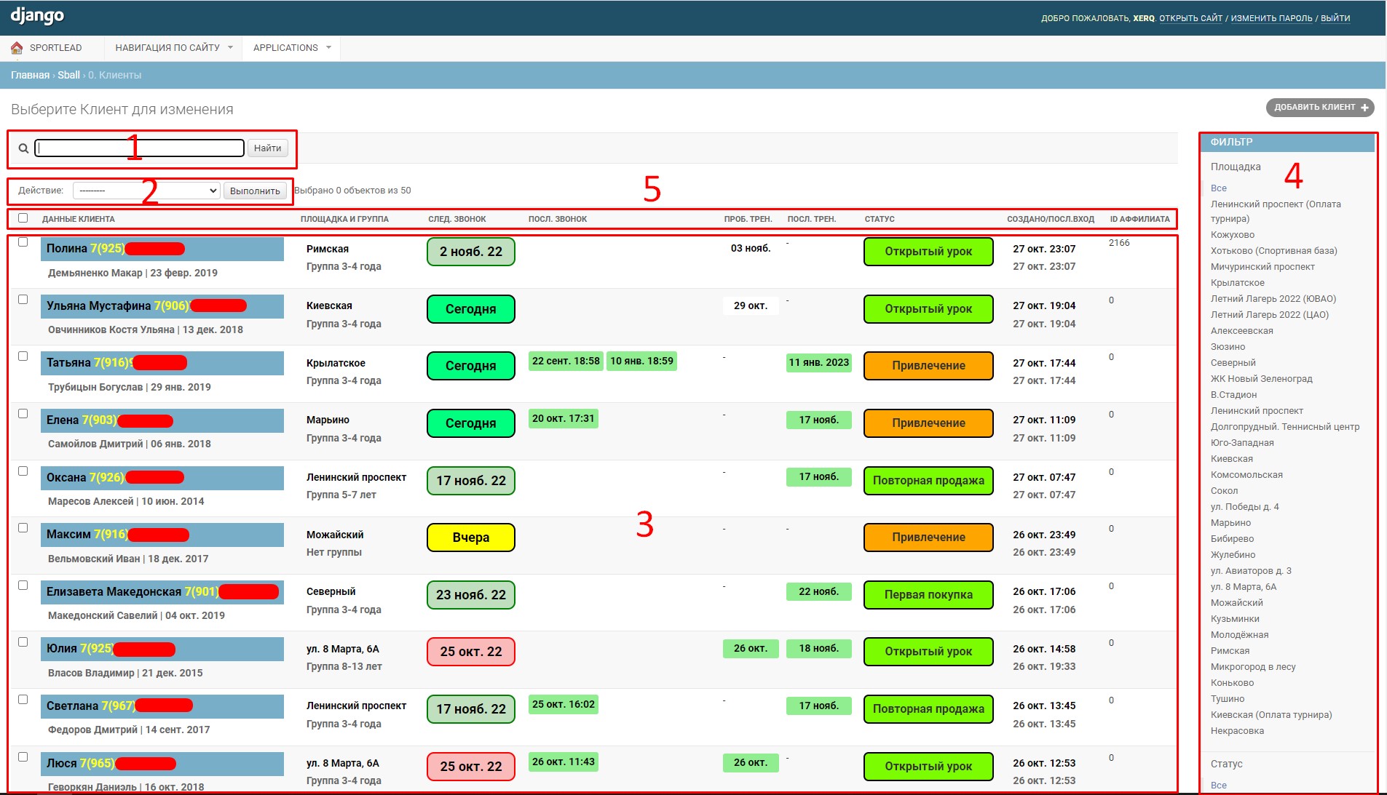
Task: Click the django logo
Action: coord(37,16)
